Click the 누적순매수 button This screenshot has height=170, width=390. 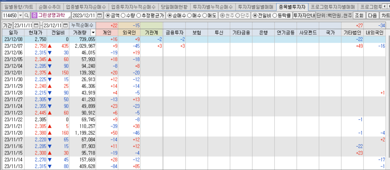click(x=82, y=26)
